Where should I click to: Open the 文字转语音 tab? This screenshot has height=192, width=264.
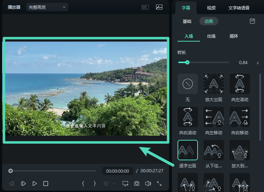pos(239,8)
